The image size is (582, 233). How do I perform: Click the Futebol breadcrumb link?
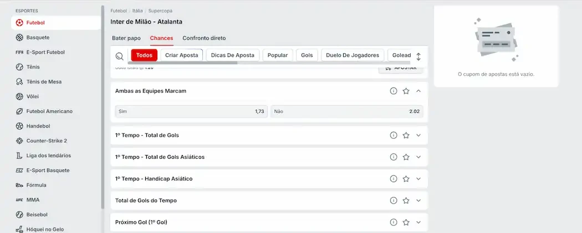tap(119, 11)
